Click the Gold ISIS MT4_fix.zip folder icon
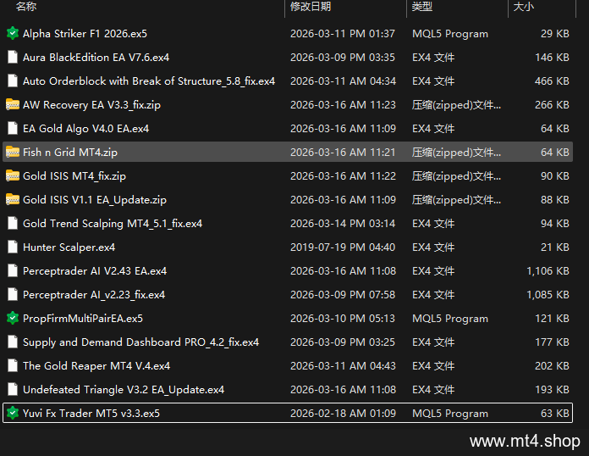The height and width of the screenshot is (456, 589). point(13,175)
